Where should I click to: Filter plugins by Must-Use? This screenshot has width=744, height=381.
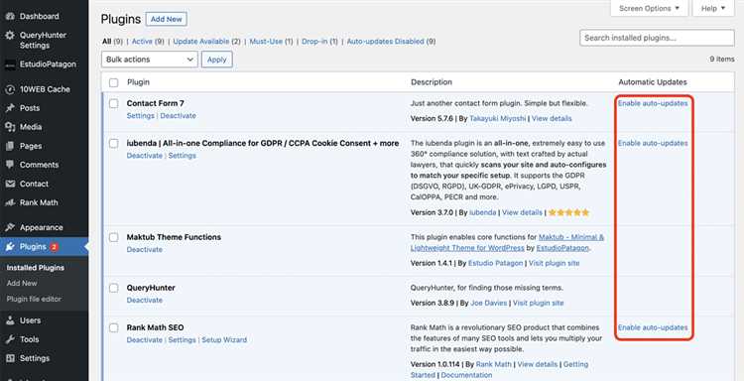266,42
